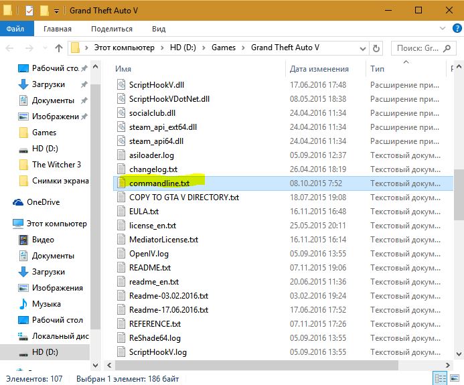464x385 pixels.
Task: Select pinned Загрузки in quick access
Action: pyautogui.click(x=48, y=84)
